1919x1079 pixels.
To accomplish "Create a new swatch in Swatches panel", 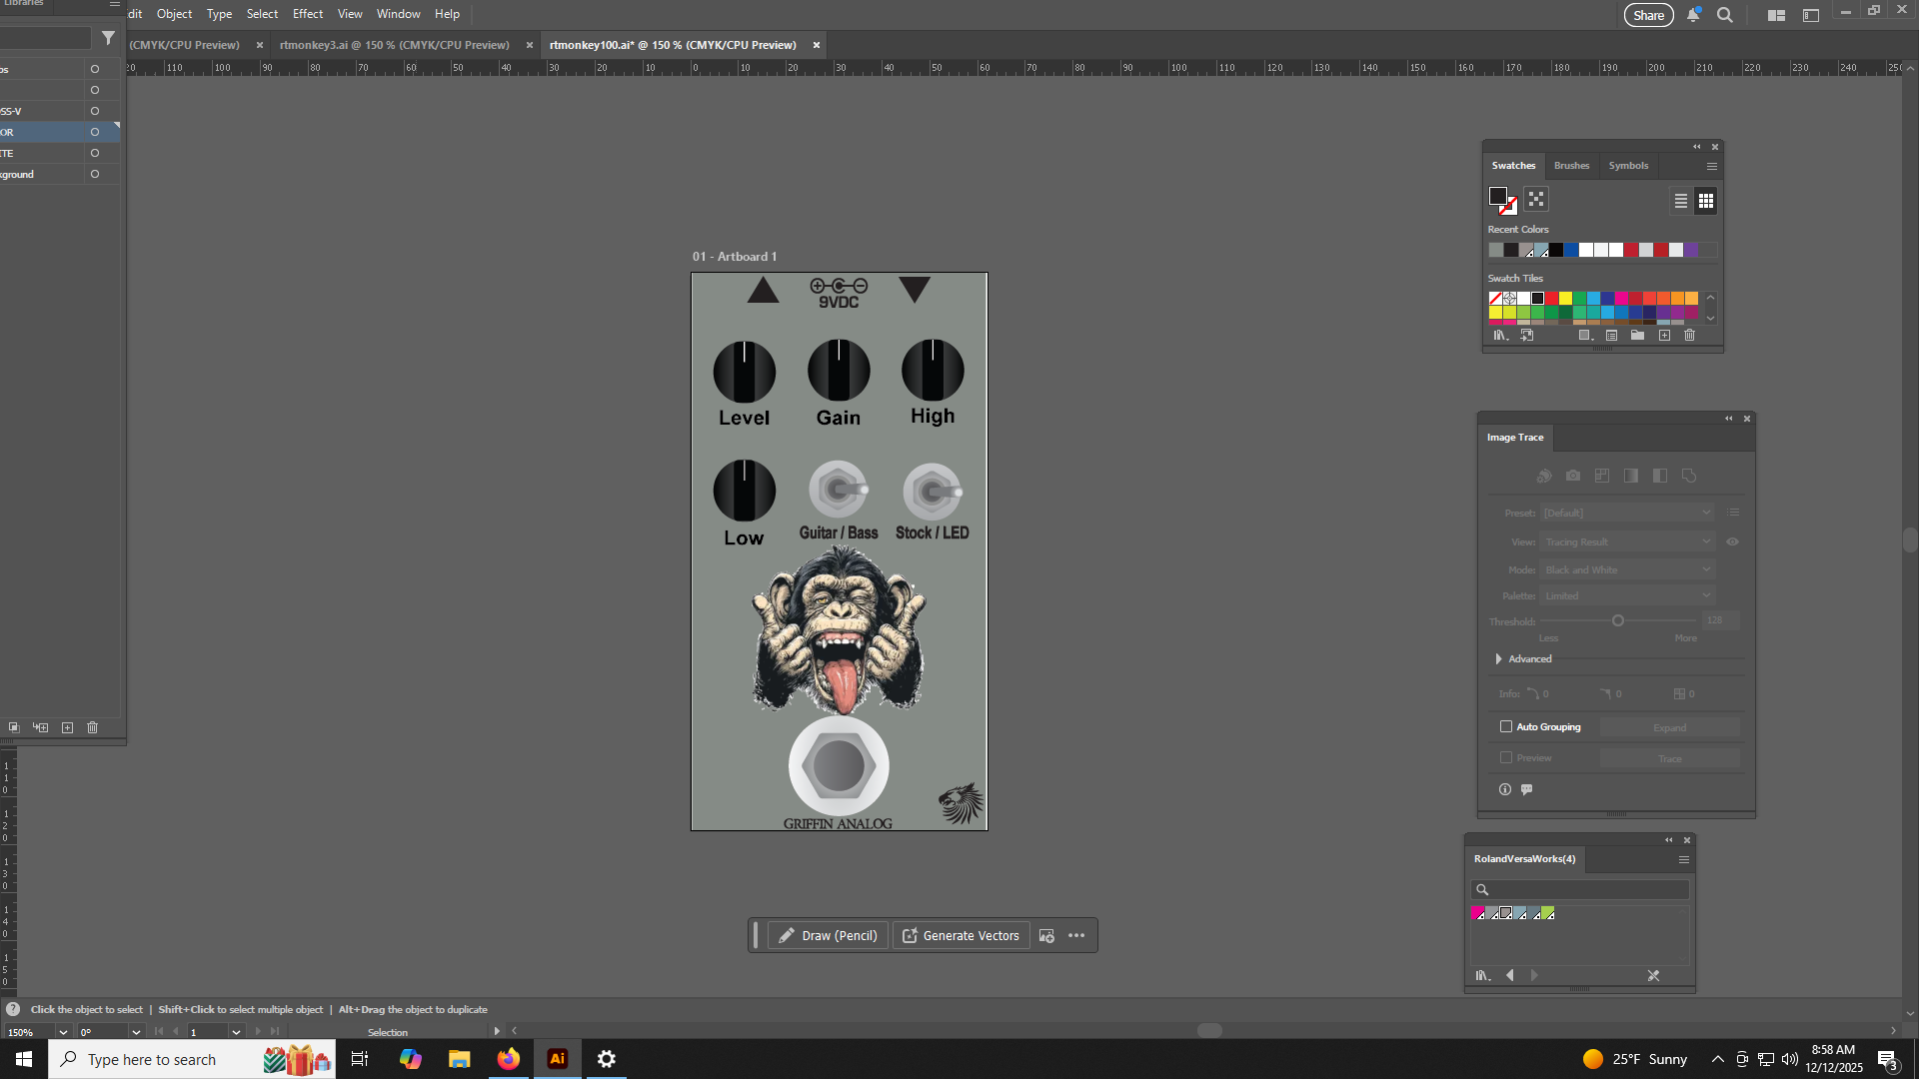I will click(x=1664, y=336).
